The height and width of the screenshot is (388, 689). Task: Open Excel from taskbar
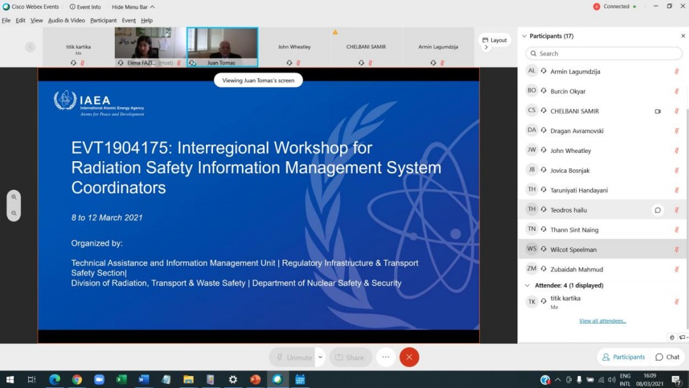point(122,380)
